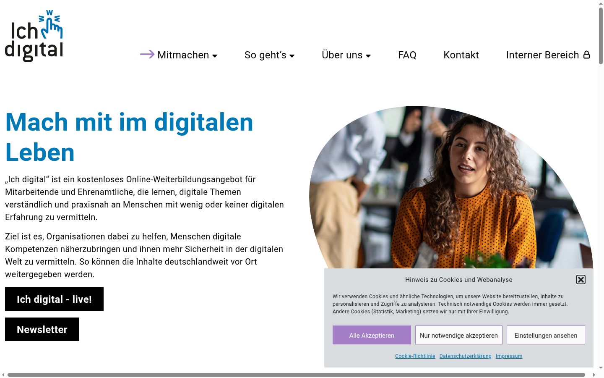Click the lock icon beside Interner Bereich
This screenshot has width=604, height=378.
point(587,55)
